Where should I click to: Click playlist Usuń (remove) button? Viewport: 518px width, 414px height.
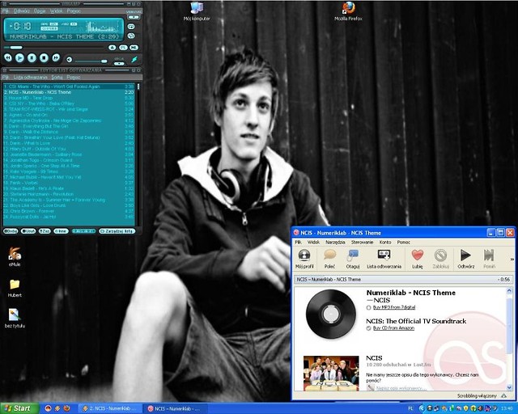[x=28, y=231]
